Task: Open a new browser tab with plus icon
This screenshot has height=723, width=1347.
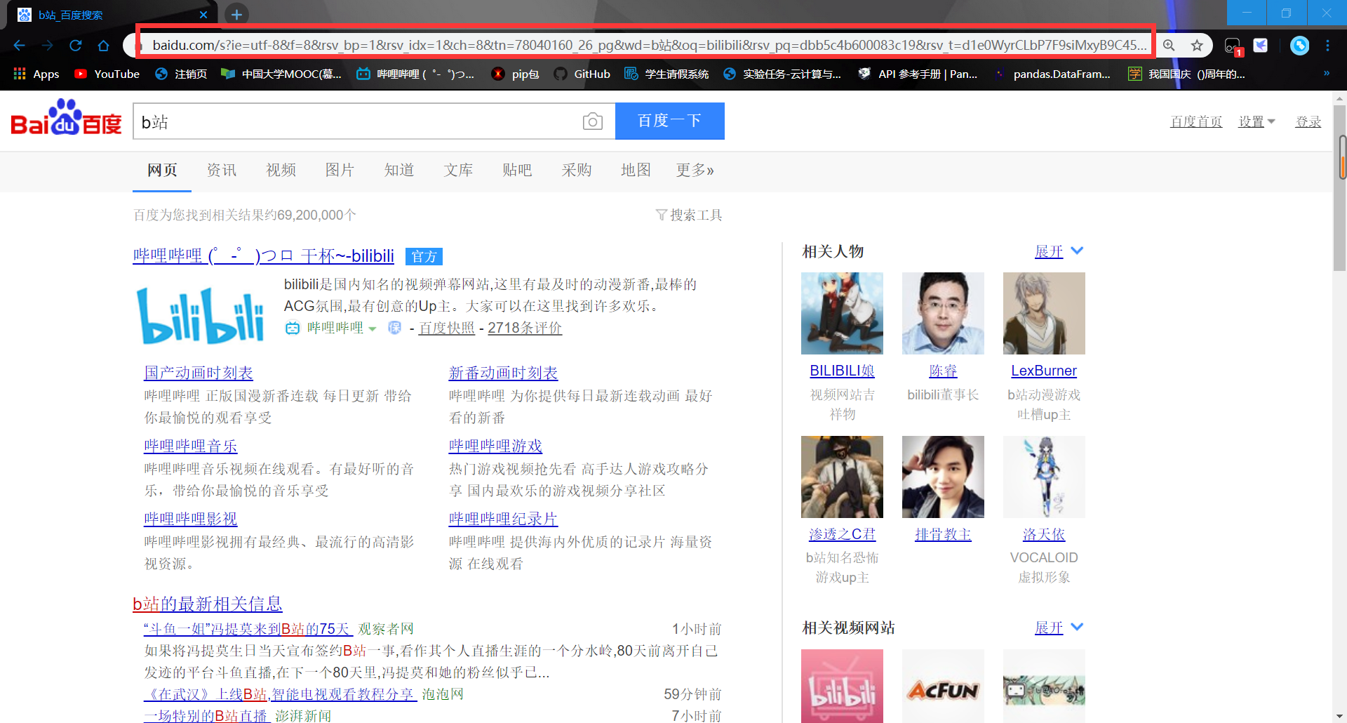Action: (x=236, y=14)
